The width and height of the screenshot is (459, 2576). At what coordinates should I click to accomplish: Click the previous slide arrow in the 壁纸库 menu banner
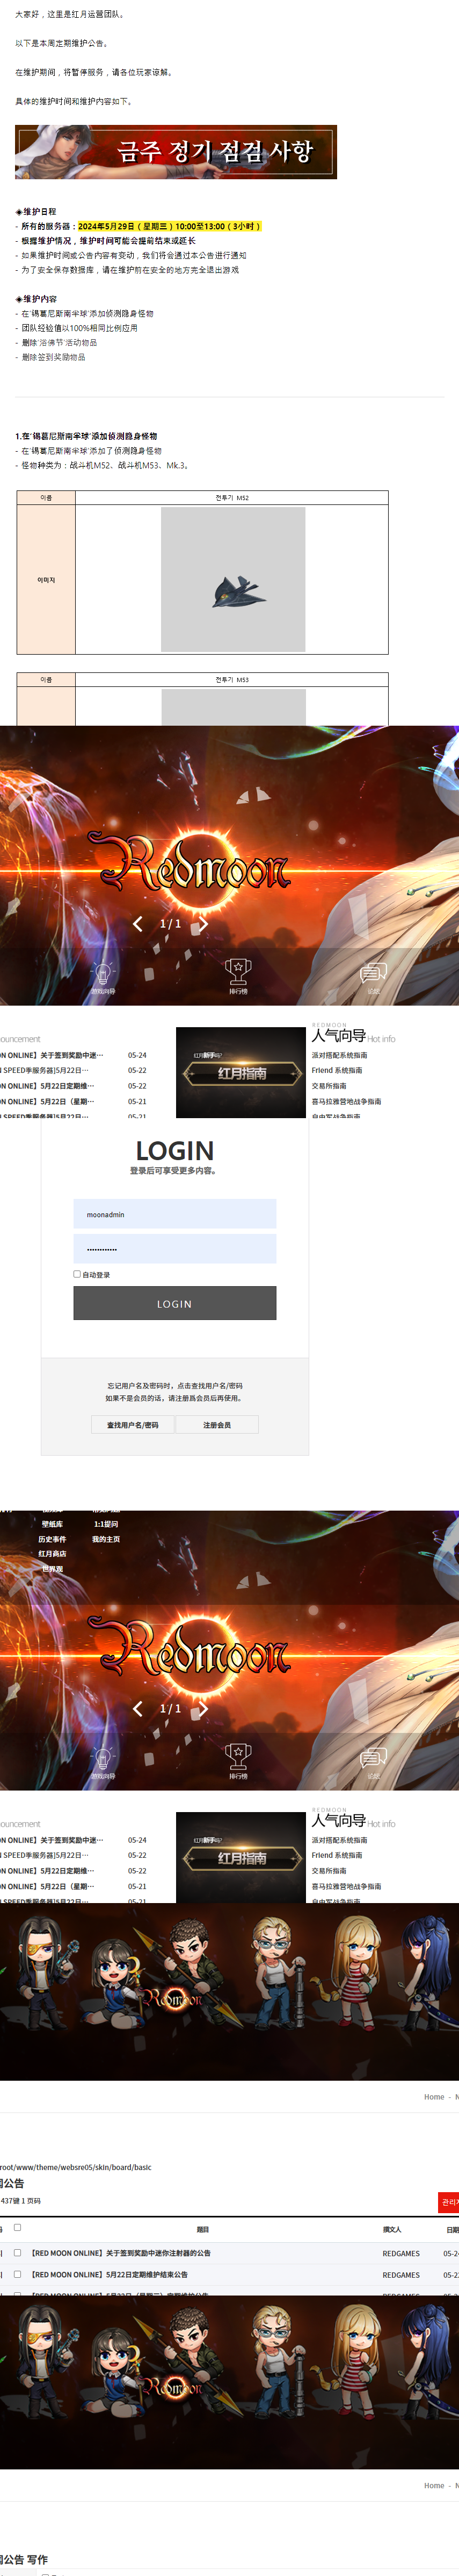137,1708
